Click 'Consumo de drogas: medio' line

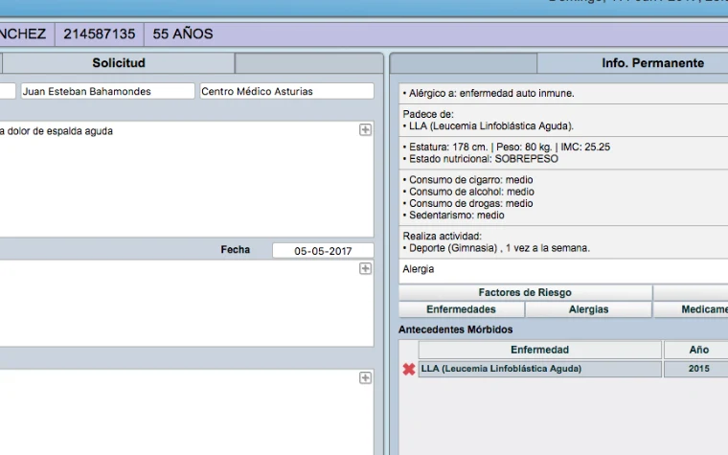point(468,203)
